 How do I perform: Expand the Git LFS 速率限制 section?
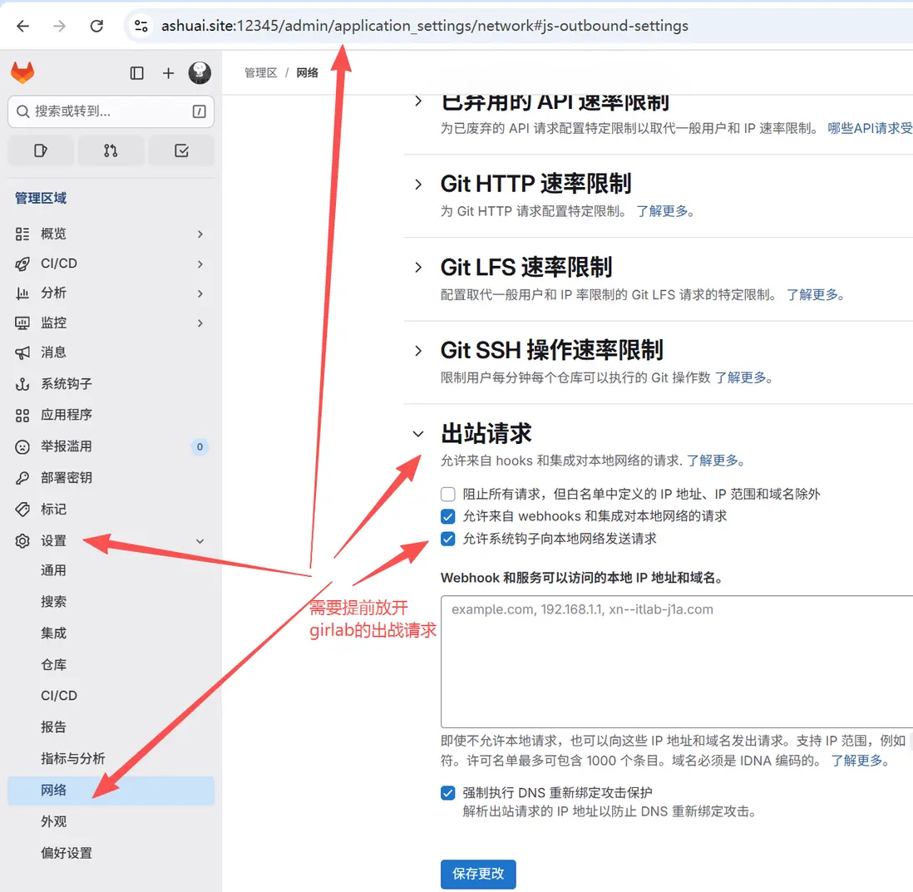pos(418,267)
